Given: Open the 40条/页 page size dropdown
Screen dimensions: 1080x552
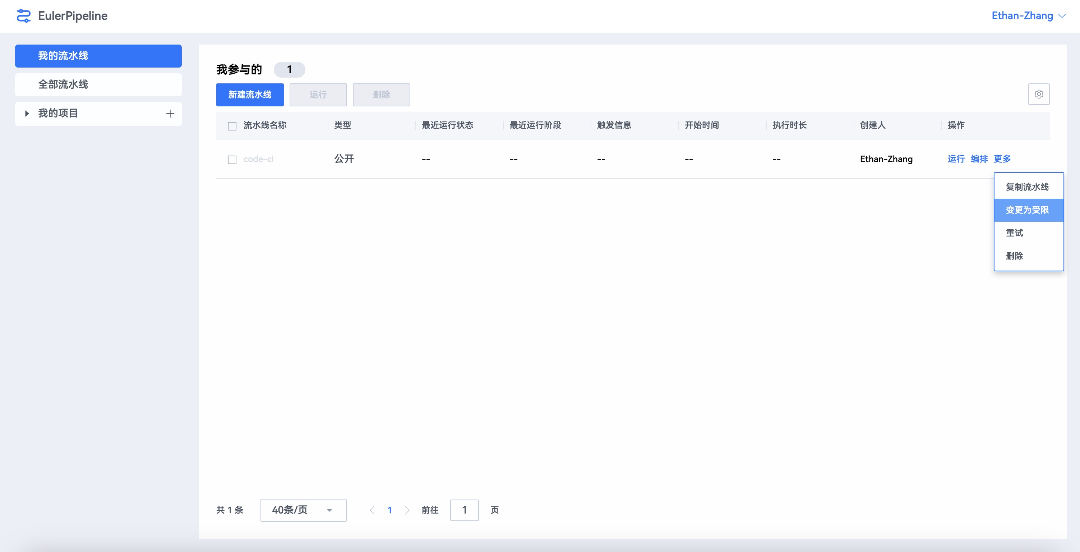Looking at the screenshot, I should (303, 510).
